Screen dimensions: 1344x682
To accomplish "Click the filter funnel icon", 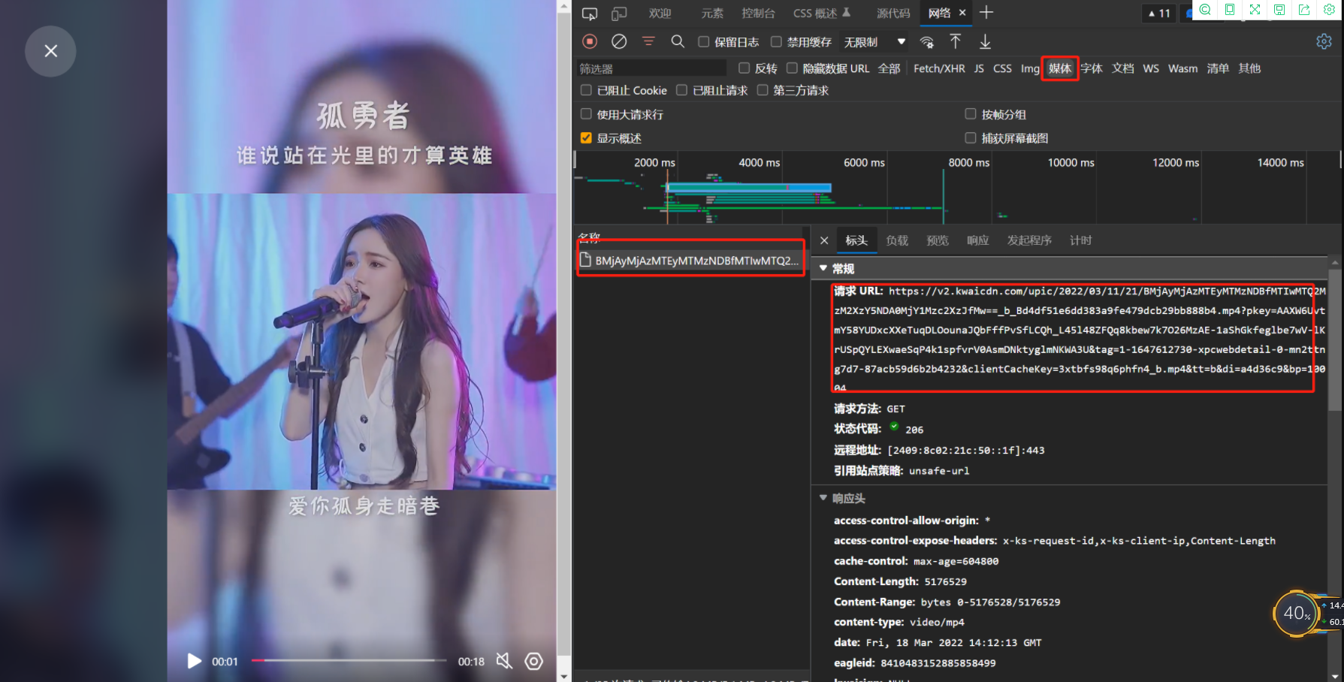I will tap(648, 41).
